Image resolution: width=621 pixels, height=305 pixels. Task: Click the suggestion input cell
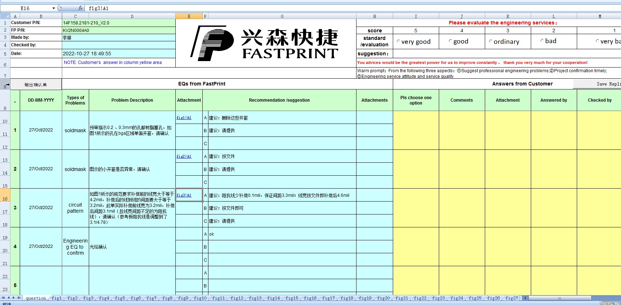pos(507,54)
